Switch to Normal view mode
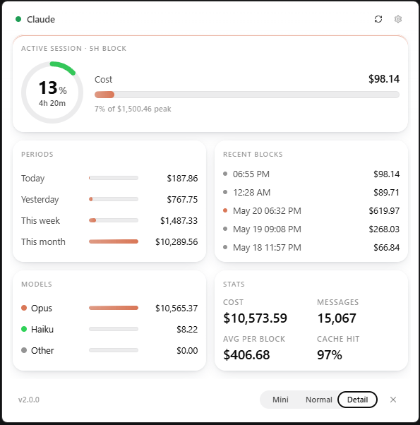Screen dimensions: 420x425 319,400
